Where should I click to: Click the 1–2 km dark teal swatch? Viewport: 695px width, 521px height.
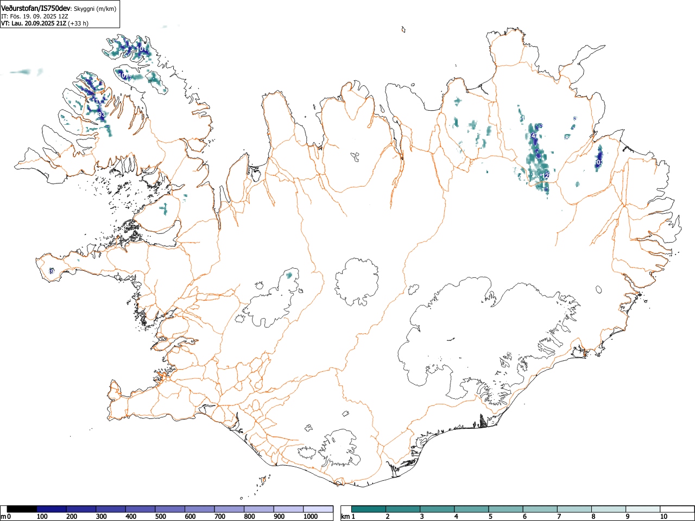pyautogui.click(x=369, y=509)
